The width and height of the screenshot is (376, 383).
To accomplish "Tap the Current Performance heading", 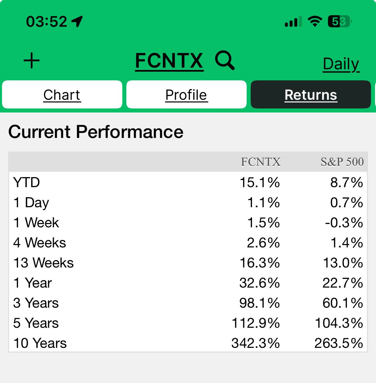I will tap(96, 132).
